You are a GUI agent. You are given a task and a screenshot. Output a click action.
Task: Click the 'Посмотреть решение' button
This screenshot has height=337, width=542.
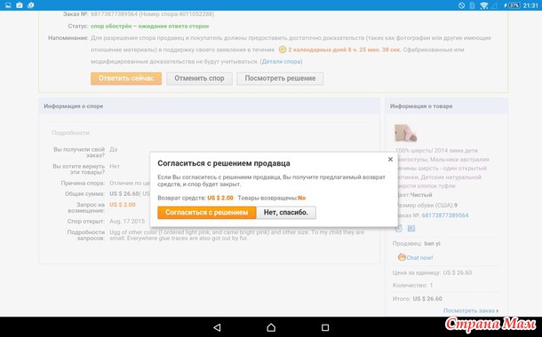280,78
